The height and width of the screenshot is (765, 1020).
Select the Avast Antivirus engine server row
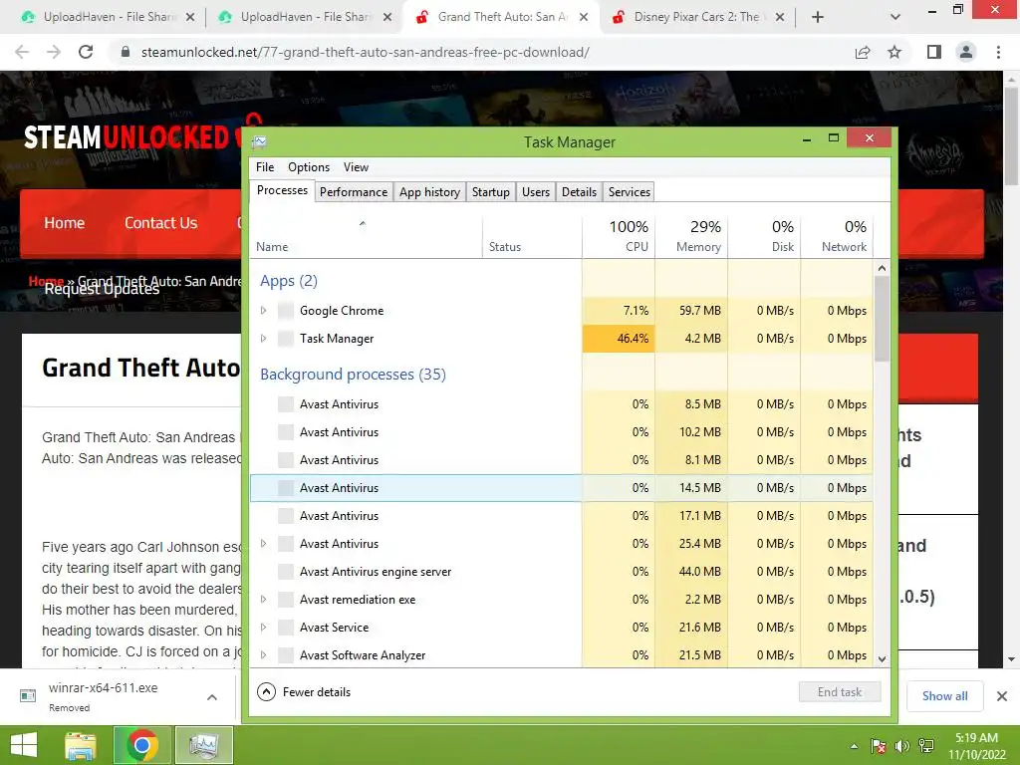click(562, 572)
